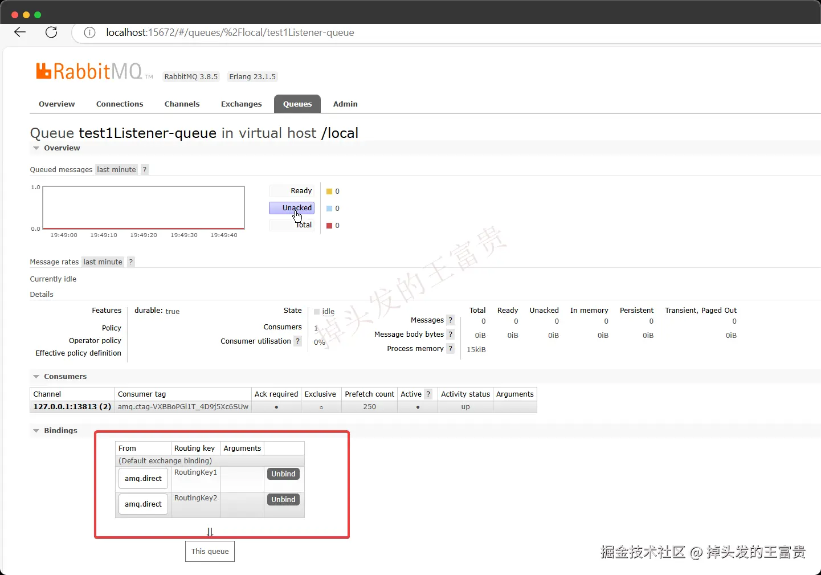Click the blue Unacked legend swatch
Viewport: 821px width, 575px height.
coord(329,209)
